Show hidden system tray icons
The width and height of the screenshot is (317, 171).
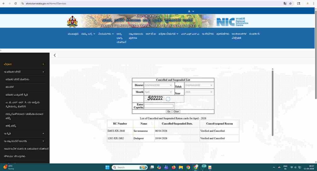tap(274, 167)
